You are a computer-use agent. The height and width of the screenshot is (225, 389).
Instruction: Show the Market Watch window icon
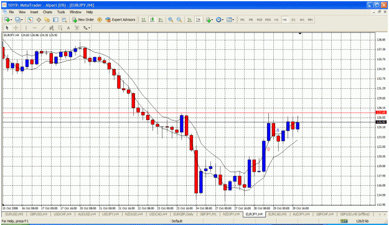click(x=30, y=19)
